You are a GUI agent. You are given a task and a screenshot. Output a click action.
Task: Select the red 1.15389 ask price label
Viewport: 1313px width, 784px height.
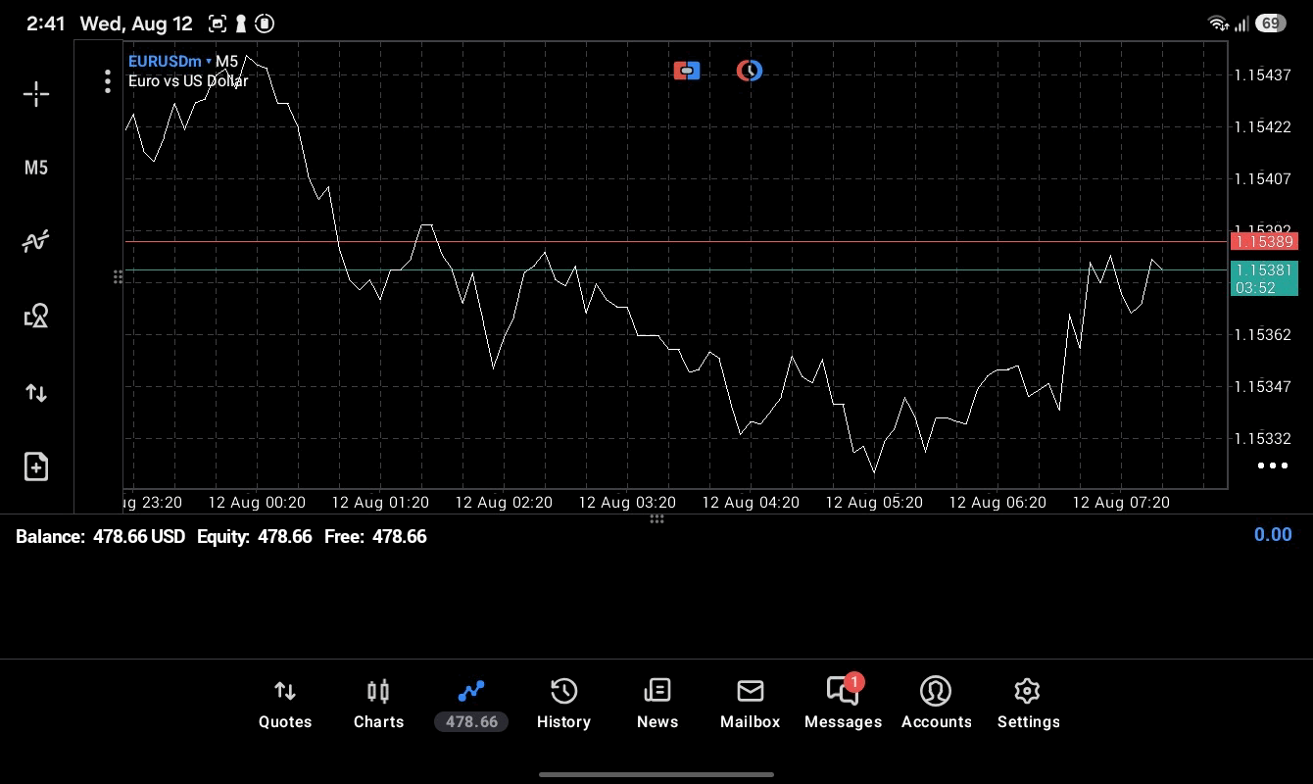pos(1264,241)
